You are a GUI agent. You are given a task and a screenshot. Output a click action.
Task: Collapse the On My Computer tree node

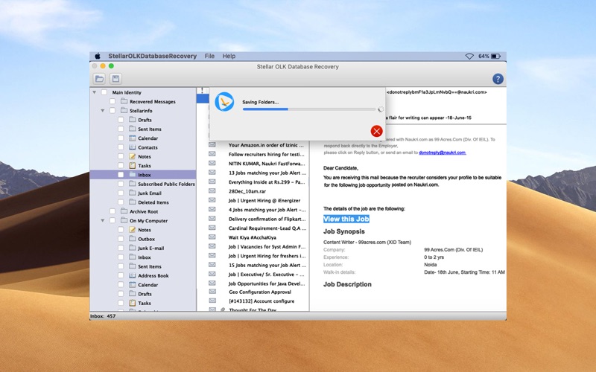[103, 220]
